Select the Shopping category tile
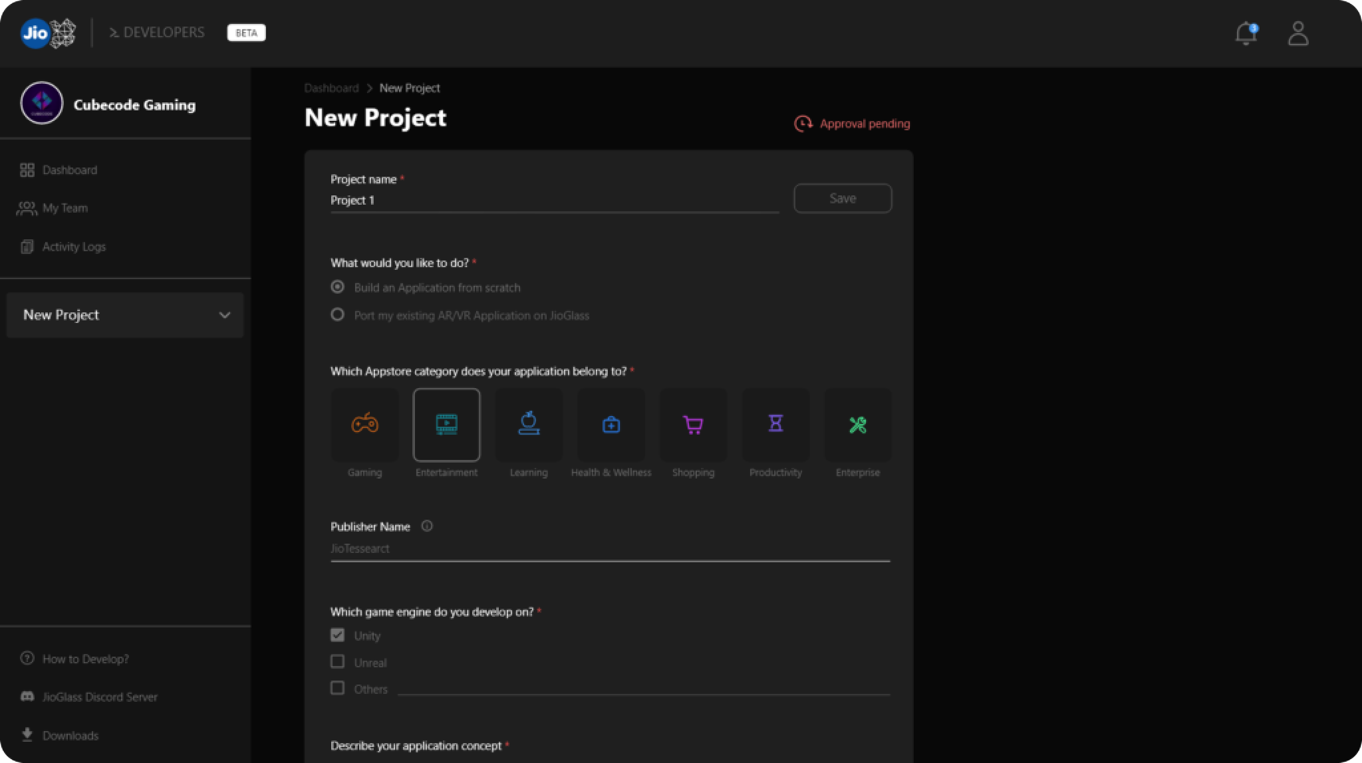 [693, 425]
